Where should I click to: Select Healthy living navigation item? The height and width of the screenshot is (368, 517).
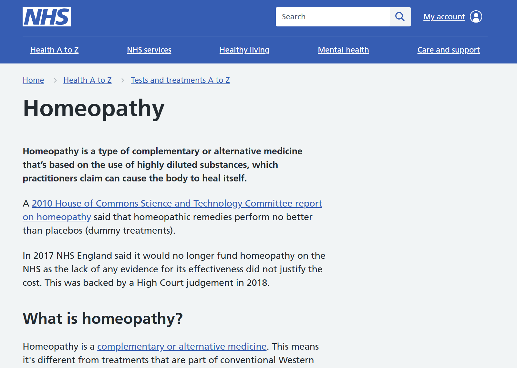point(244,50)
